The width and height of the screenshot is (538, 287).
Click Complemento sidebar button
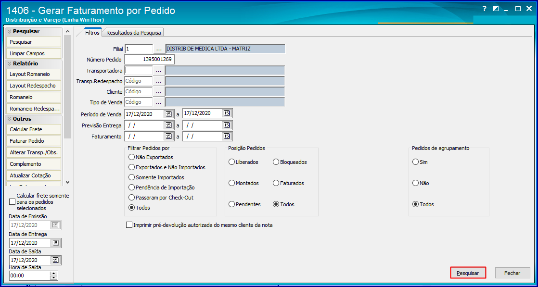[x=34, y=164]
